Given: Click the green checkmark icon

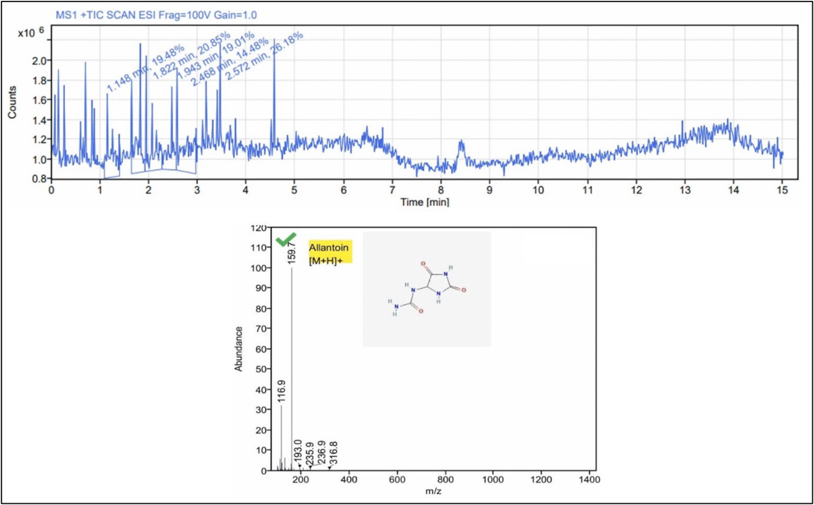Looking at the screenshot, I should click(x=286, y=239).
